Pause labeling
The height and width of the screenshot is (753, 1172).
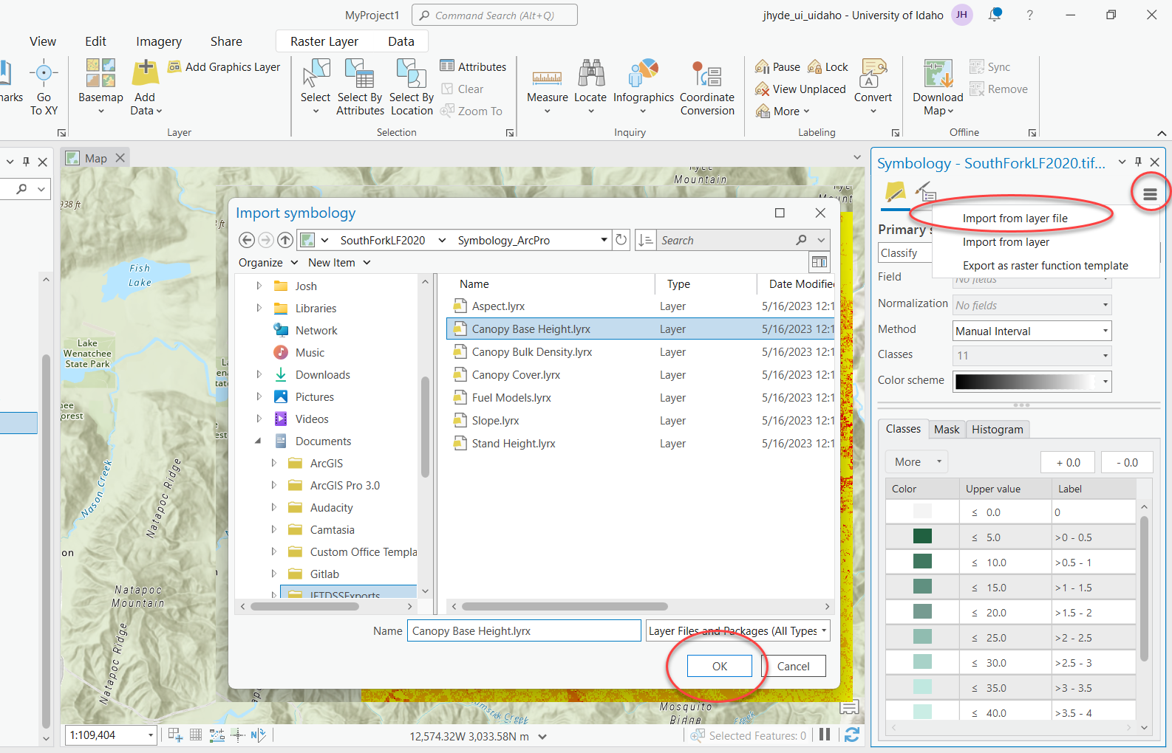coord(777,67)
